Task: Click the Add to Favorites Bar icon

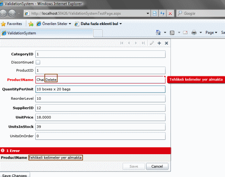Action: click(x=31, y=24)
